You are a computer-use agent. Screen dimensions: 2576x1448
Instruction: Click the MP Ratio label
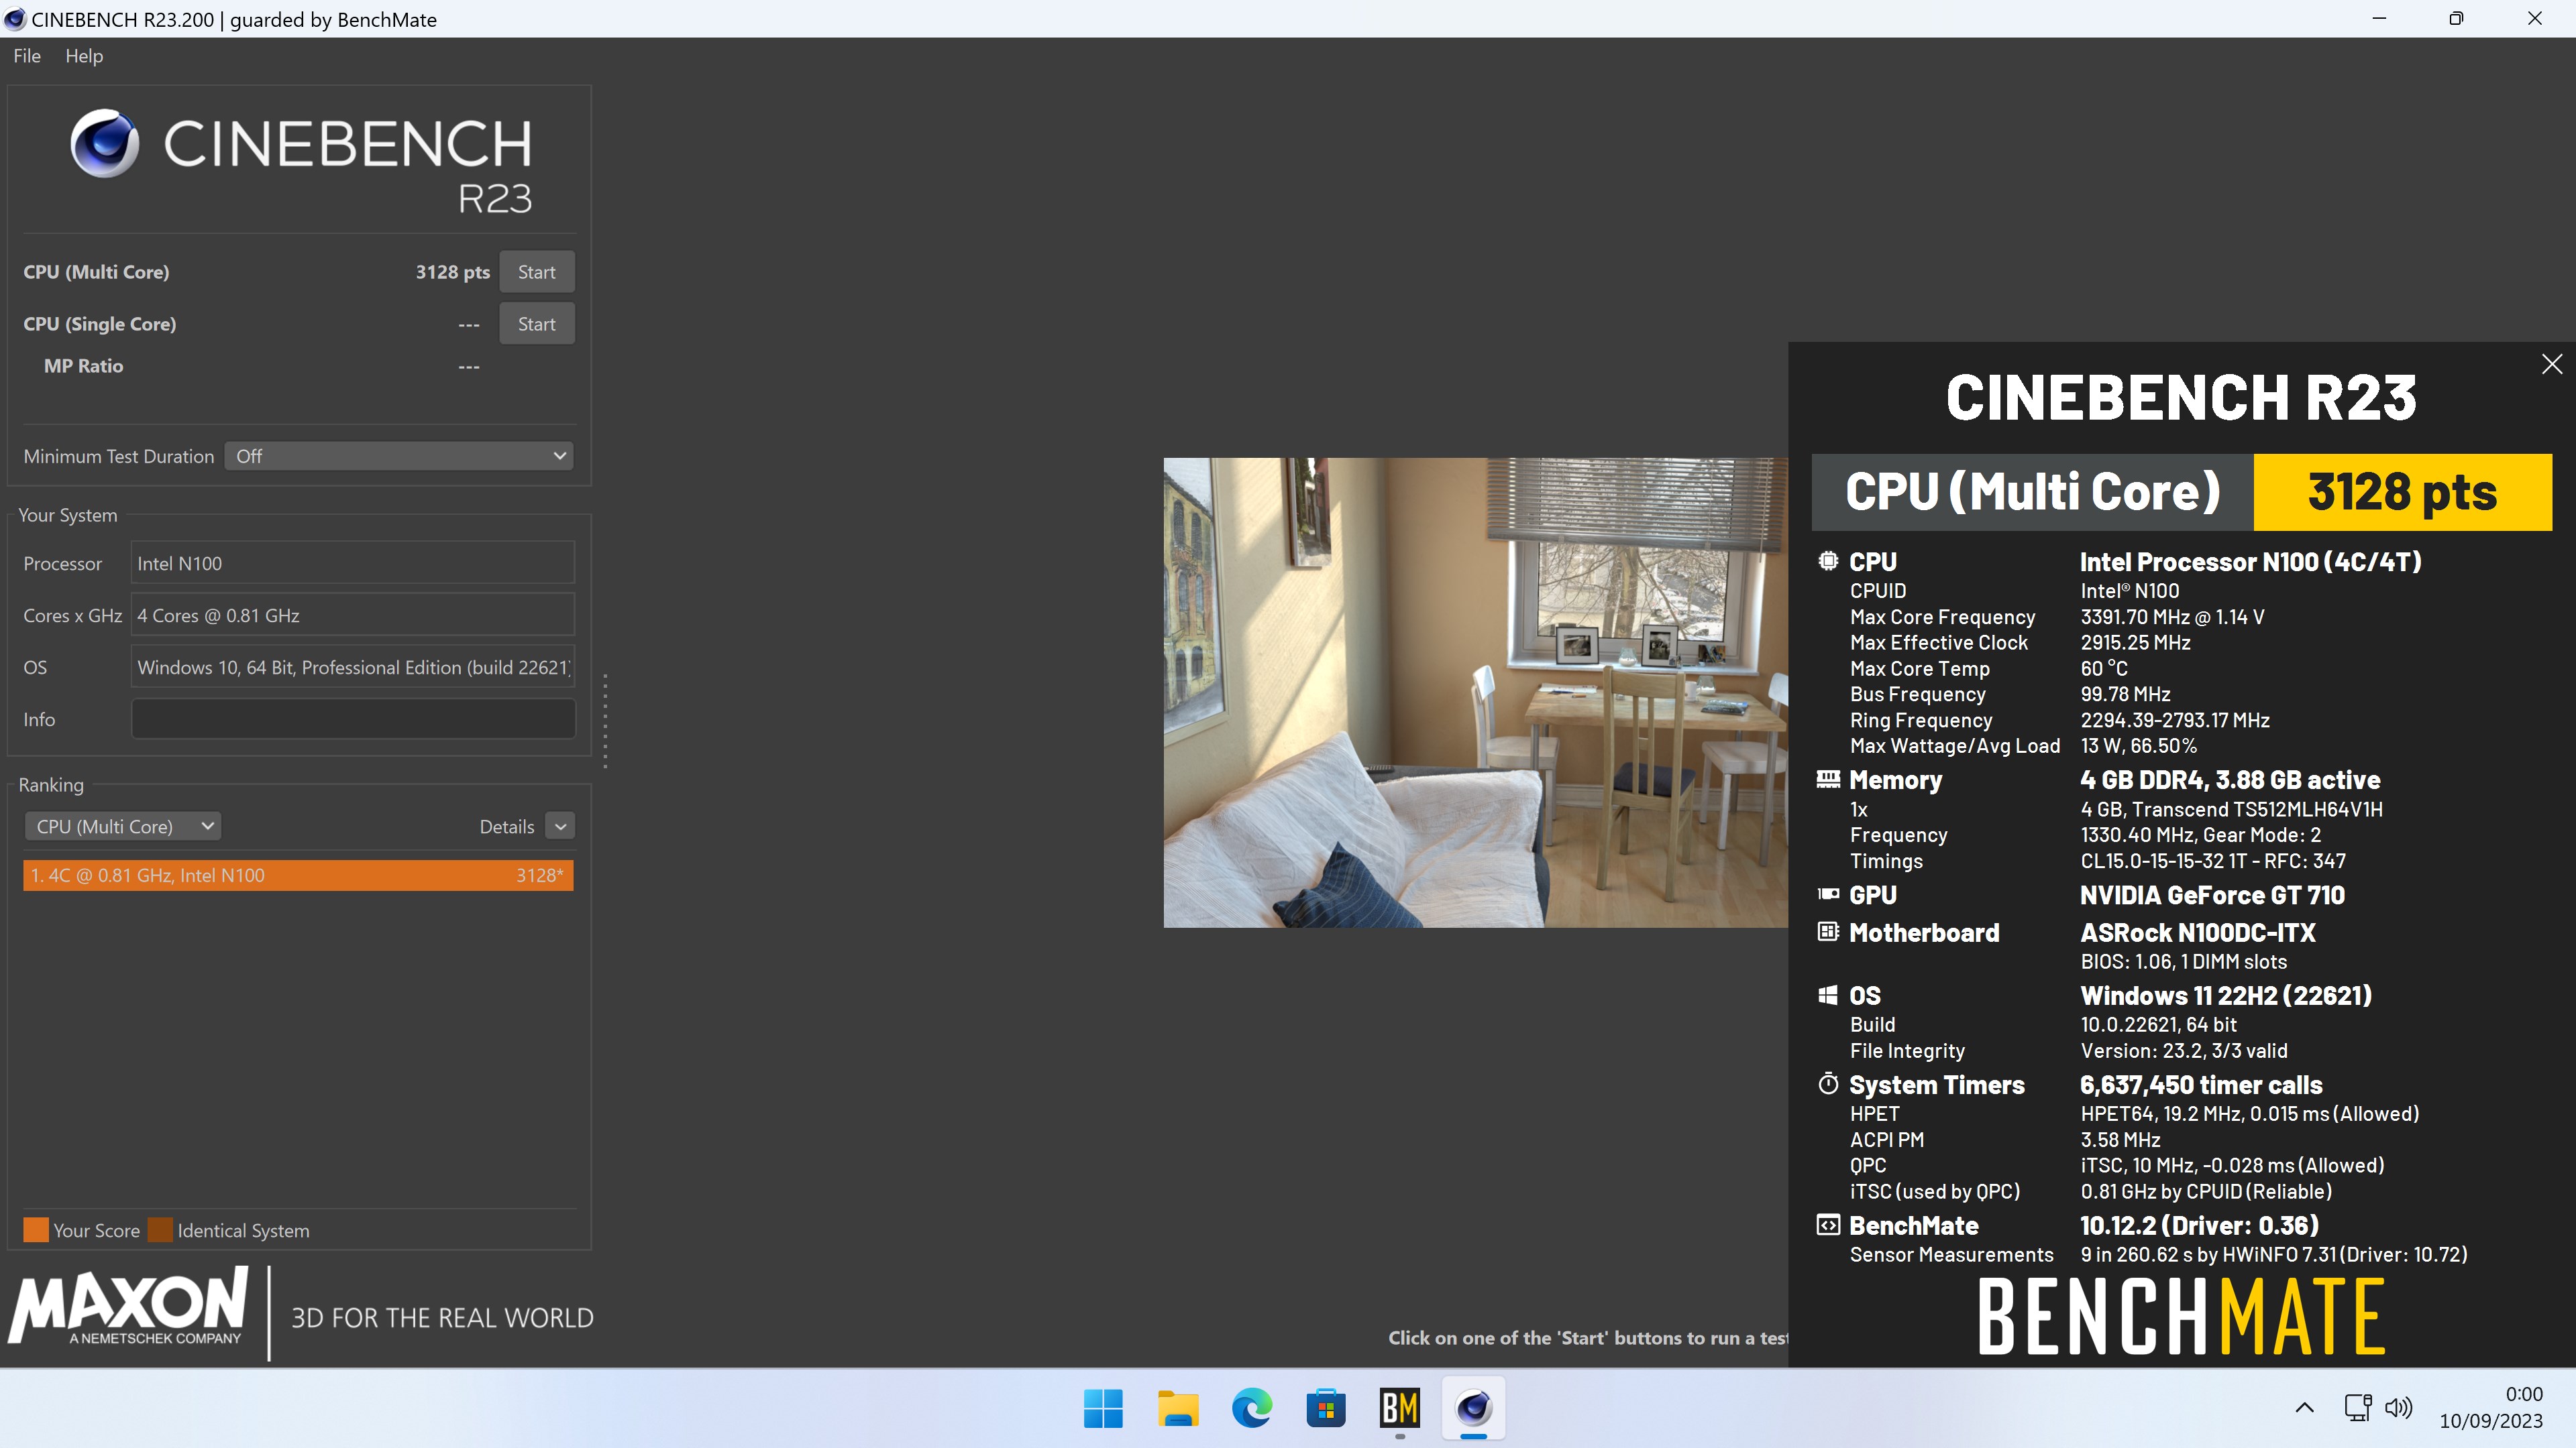[x=84, y=366]
